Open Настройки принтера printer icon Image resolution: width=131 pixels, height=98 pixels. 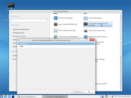(x=86, y=30)
